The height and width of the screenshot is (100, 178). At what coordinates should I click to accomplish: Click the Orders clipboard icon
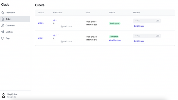pyautogui.click(x=3, y=19)
